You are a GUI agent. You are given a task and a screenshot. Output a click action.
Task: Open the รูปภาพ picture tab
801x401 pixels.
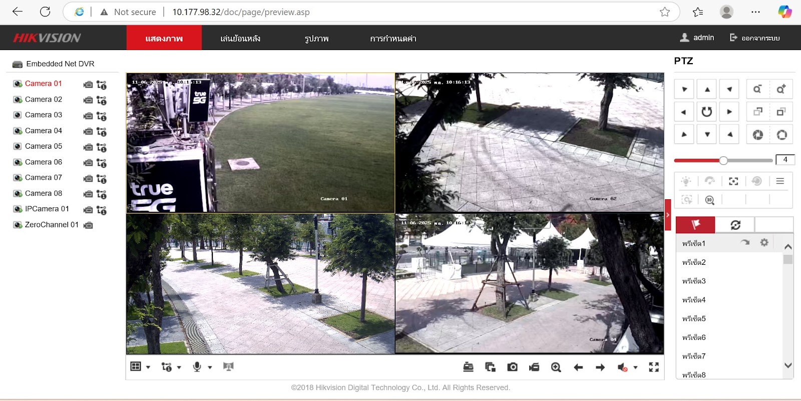point(317,39)
